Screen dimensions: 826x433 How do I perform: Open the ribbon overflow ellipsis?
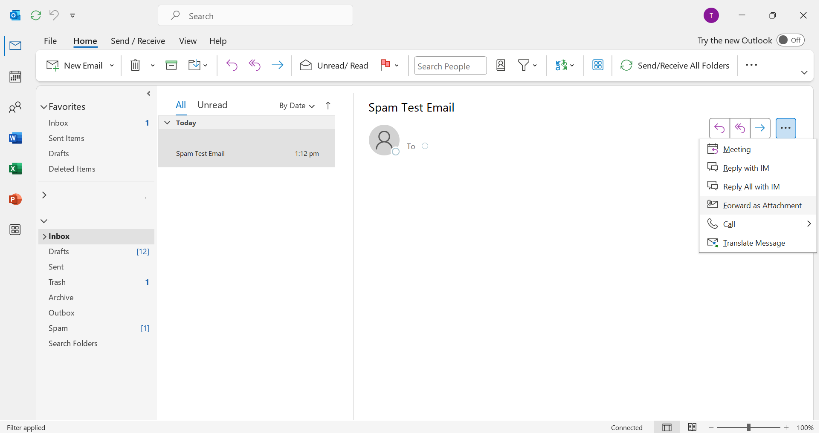(751, 65)
